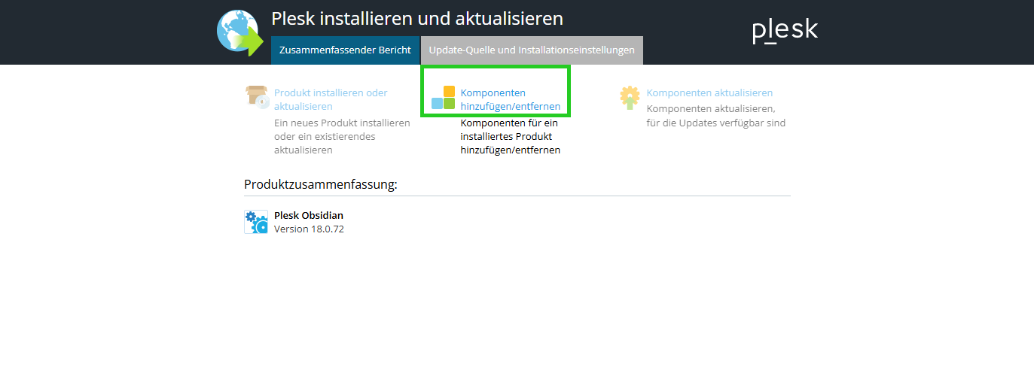Click description 'für die Updates verfügbar sind'
This screenshot has width=1034, height=367.
716,123
